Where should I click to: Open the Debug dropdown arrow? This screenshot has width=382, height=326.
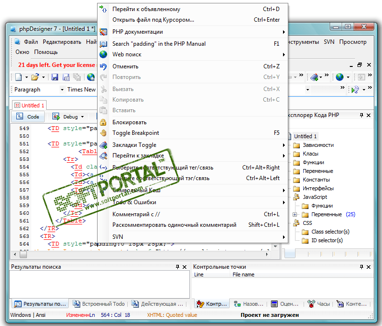82,117
